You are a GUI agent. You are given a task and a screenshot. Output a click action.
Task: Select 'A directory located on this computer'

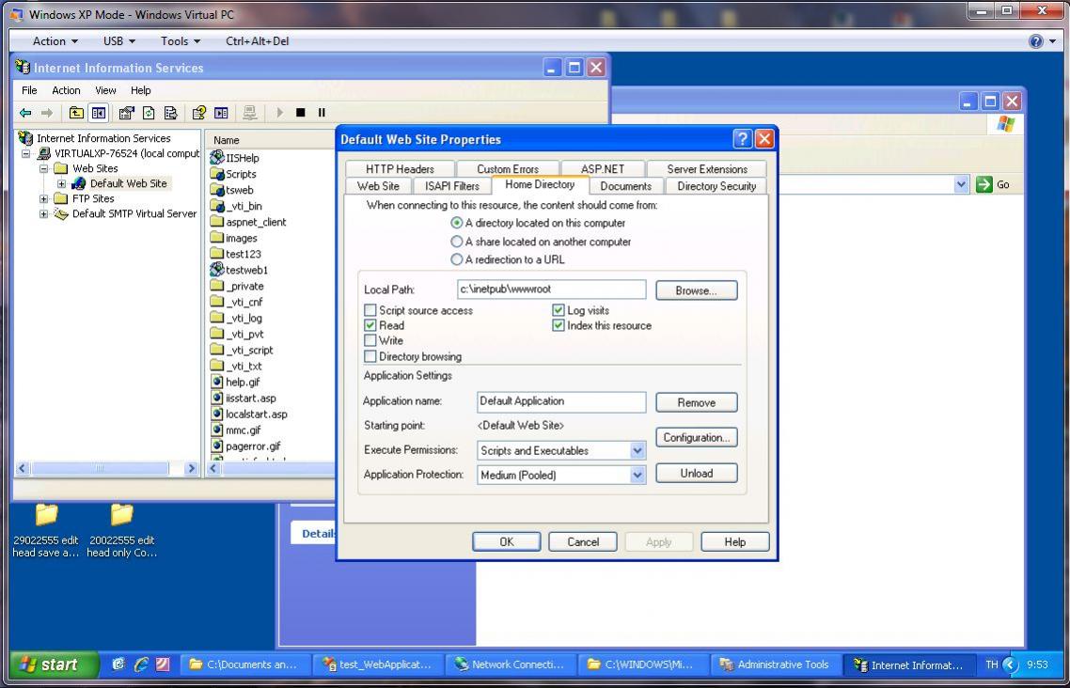(x=457, y=223)
